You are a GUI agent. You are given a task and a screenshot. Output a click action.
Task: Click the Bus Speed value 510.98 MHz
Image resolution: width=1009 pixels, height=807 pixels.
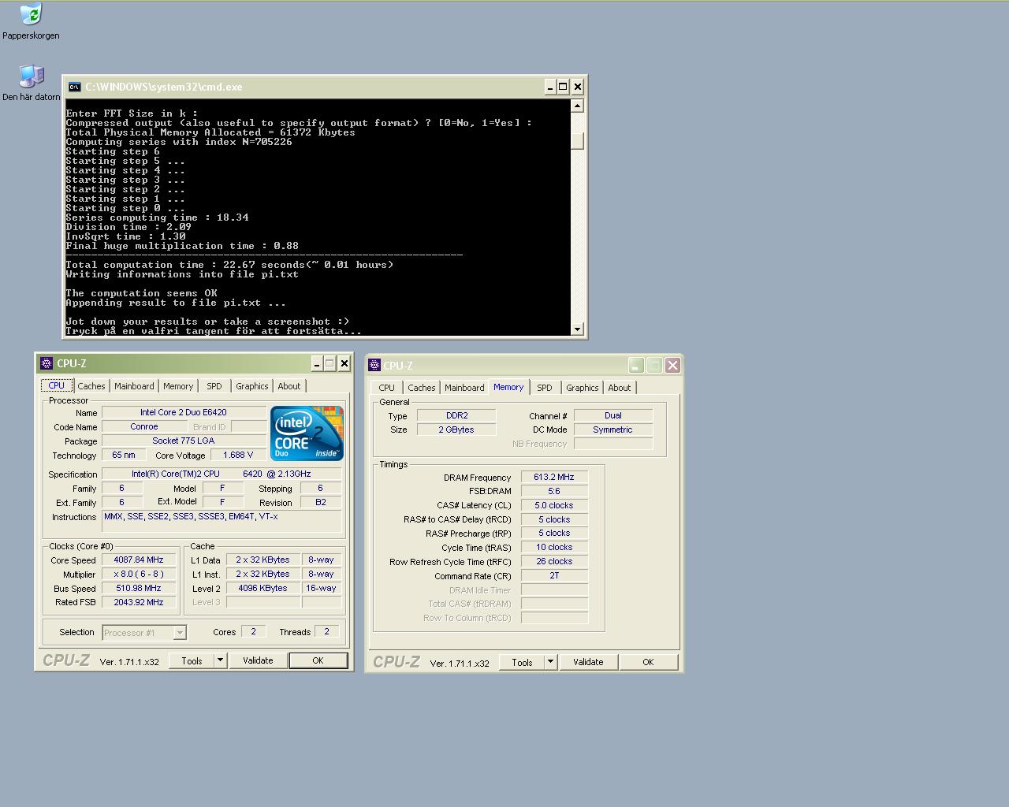pyautogui.click(x=139, y=588)
